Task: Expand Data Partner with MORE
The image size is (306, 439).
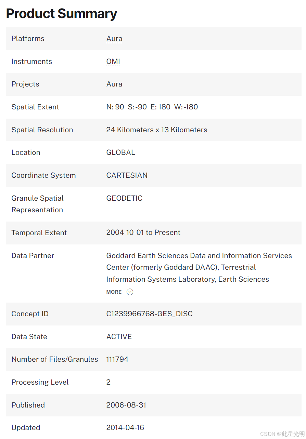Action: pos(119,292)
